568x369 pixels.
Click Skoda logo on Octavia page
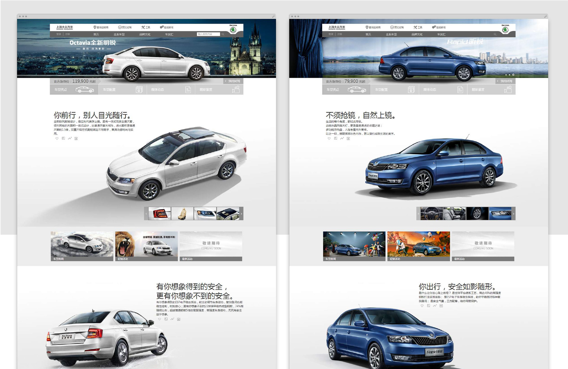[x=233, y=30]
